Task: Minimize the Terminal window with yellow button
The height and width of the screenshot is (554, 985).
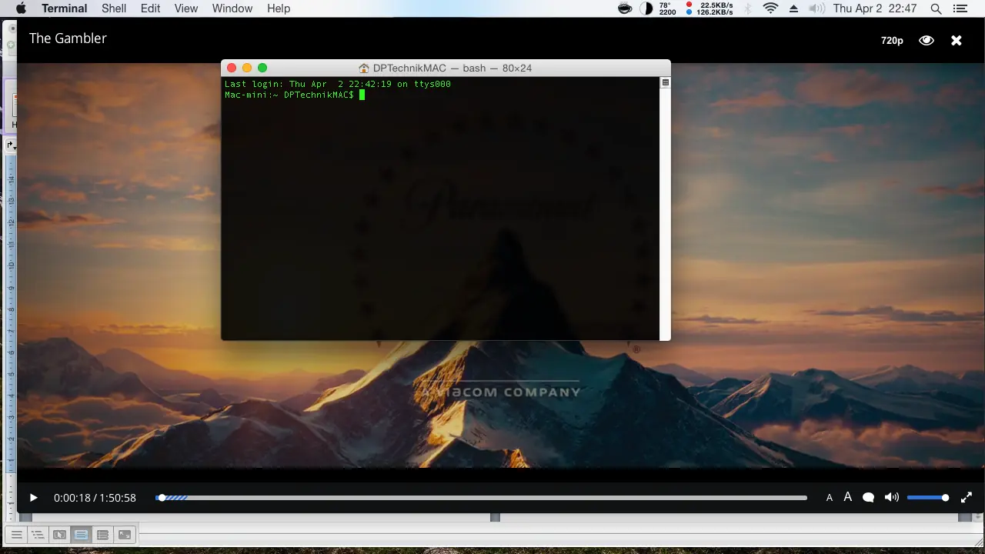Action: [x=247, y=68]
